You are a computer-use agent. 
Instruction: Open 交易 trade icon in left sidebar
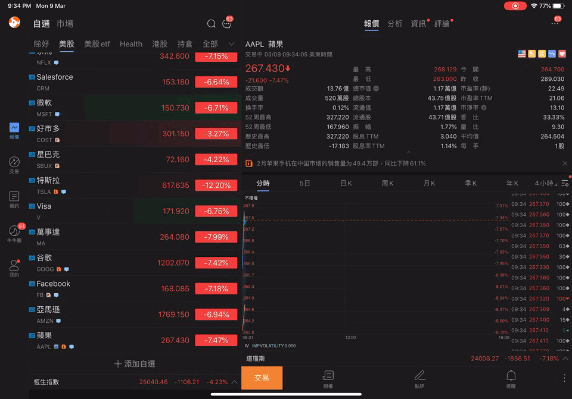(14, 165)
